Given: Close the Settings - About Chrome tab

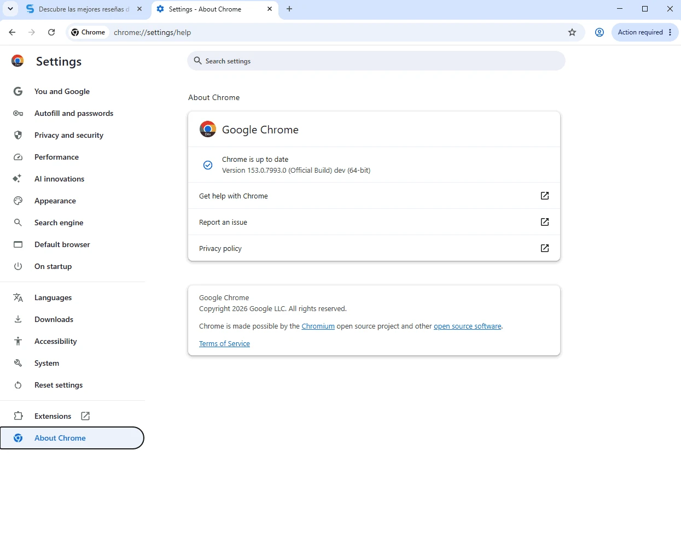Looking at the screenshot, I should click(x=270, y=9).
